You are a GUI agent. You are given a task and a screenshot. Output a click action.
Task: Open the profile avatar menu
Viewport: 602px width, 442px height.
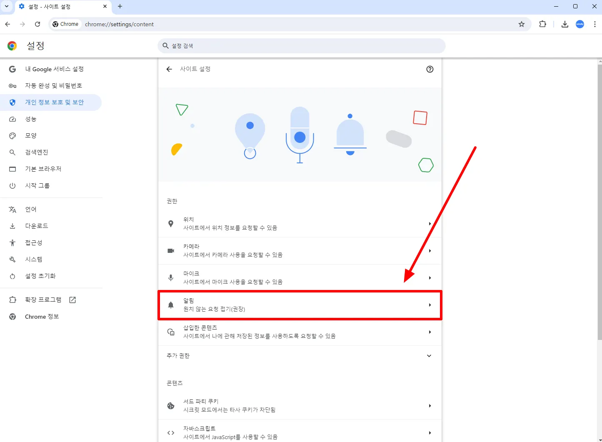580,24
